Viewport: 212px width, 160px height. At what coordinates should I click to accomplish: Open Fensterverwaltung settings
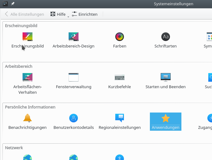tap(74, 77)
